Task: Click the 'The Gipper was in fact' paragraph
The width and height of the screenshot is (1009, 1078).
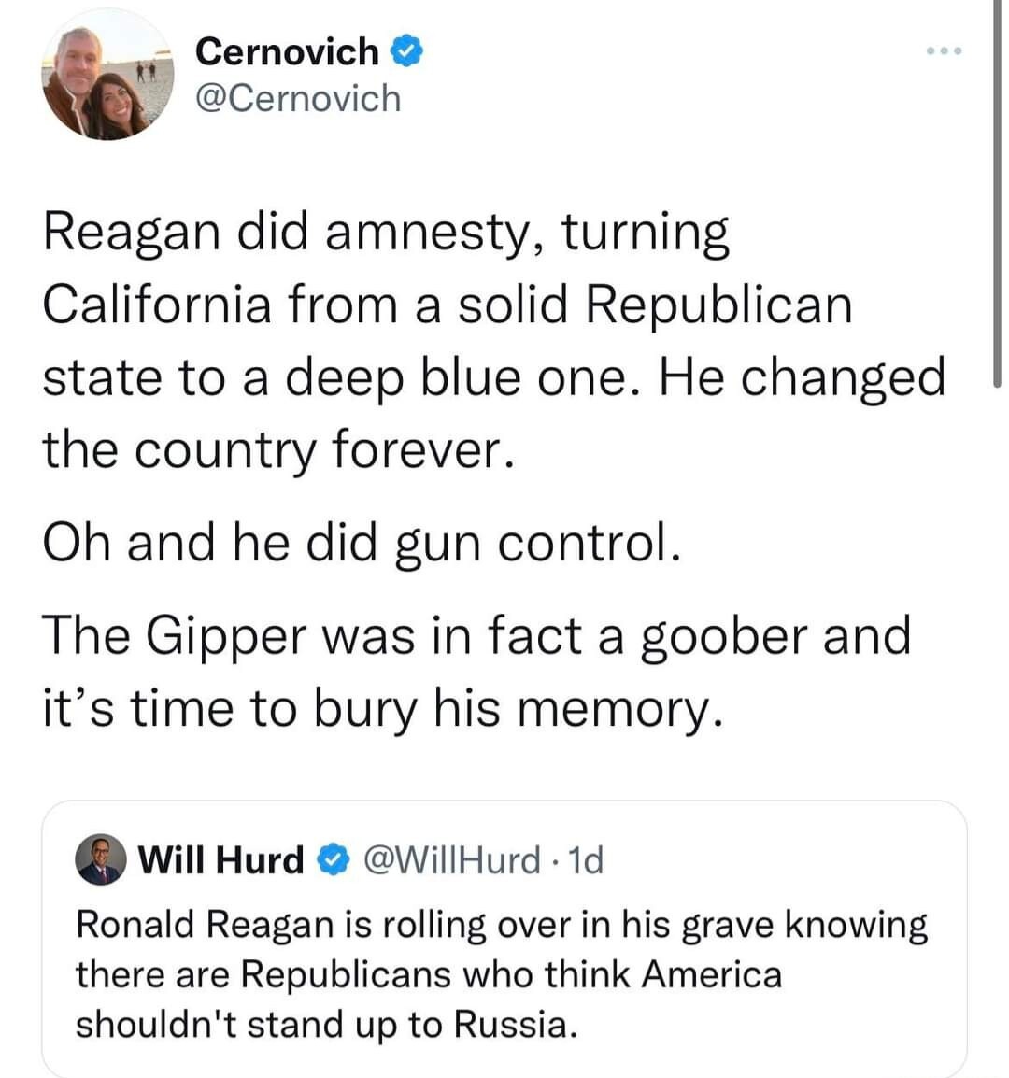Action: pos(476,671)
